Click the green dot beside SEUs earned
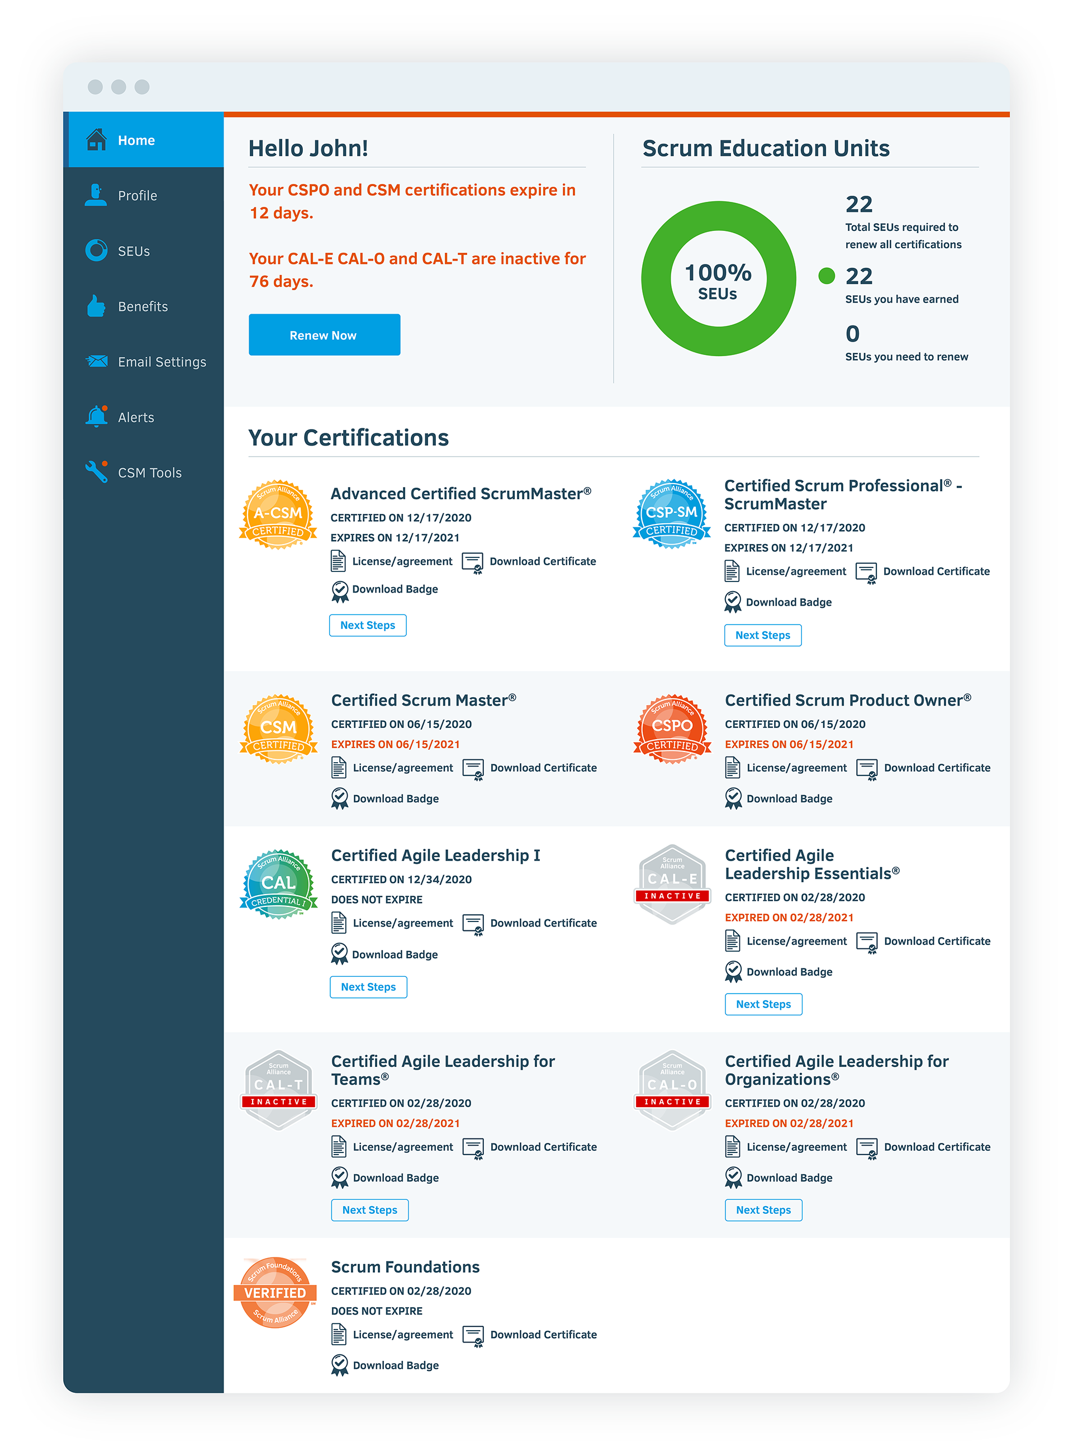Screen dimensions: 1073x1456 [x=826, y=276]
